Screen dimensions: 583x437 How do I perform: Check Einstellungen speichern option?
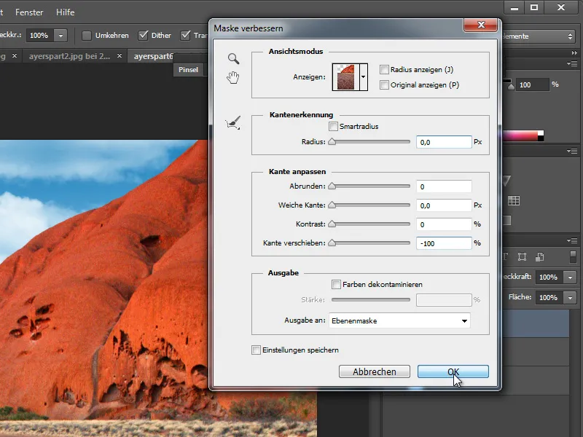coord(256,350)
